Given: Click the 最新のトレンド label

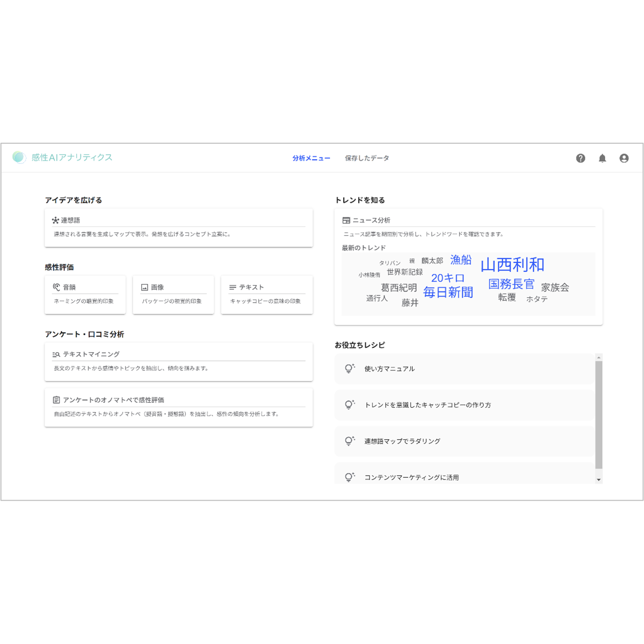Looking at the screenshot, I should [364, 248].
